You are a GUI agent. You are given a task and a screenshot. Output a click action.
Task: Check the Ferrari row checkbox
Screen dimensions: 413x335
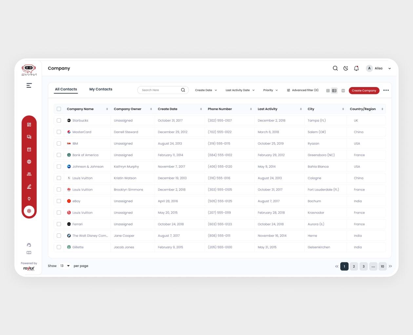pyautogui.click(x=59, y=224)
